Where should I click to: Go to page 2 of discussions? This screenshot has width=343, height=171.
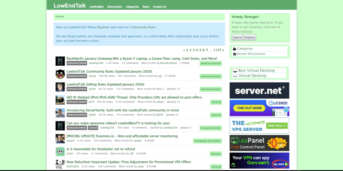click(190, 50)
